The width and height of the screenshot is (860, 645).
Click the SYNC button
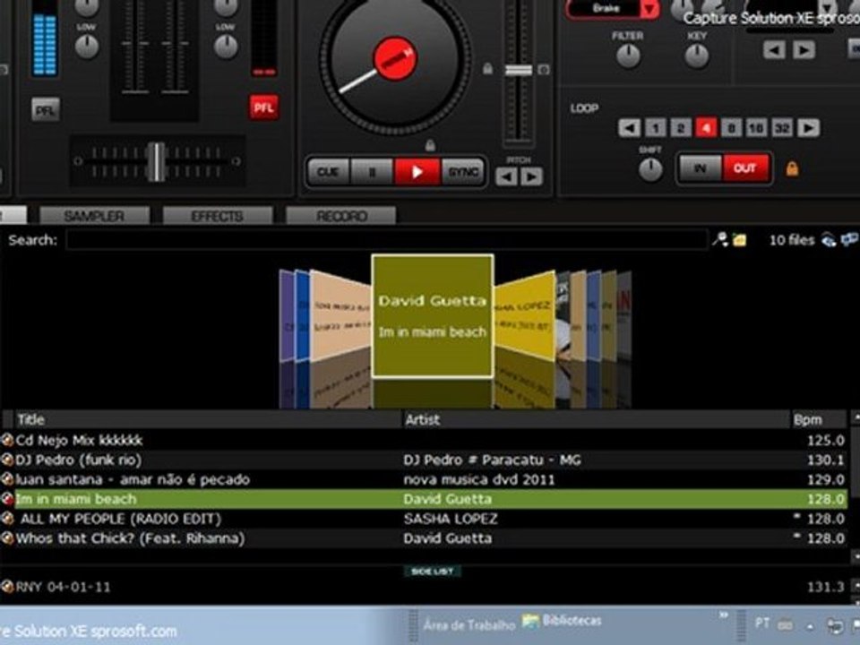pyautogui.click(x=463, y=172)
